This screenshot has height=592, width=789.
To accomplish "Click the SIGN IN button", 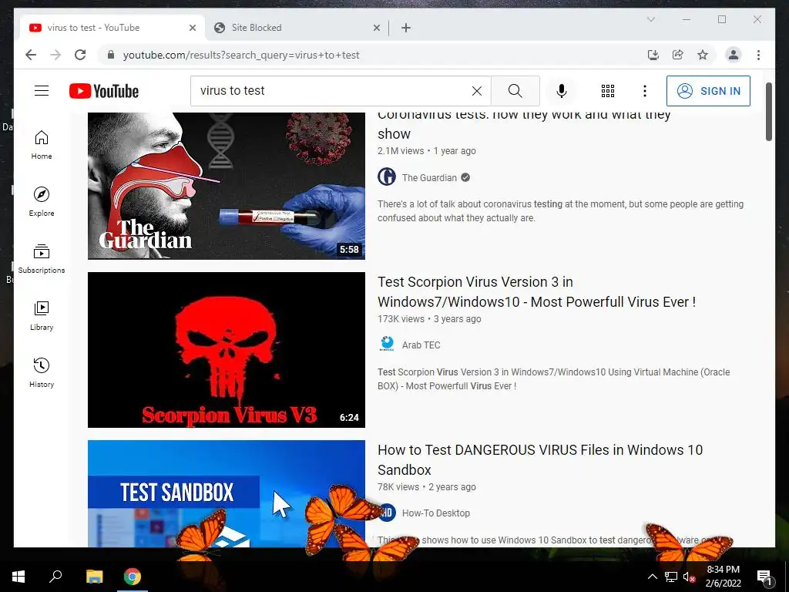I will (x=708, y=91).
